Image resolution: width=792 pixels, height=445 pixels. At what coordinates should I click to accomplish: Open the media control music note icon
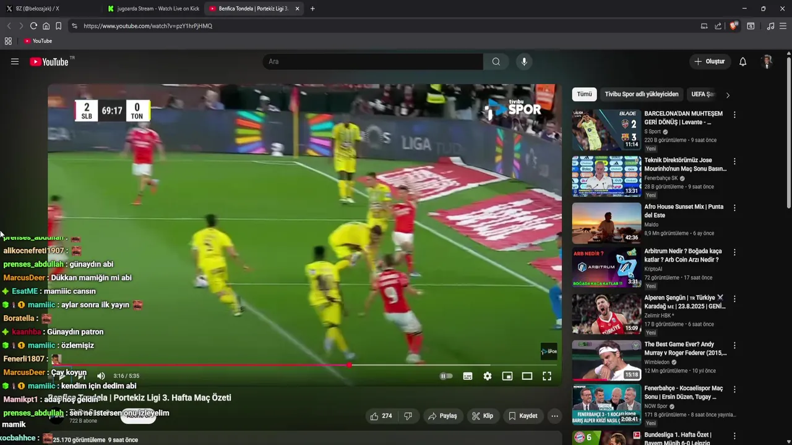click(770, 26)
